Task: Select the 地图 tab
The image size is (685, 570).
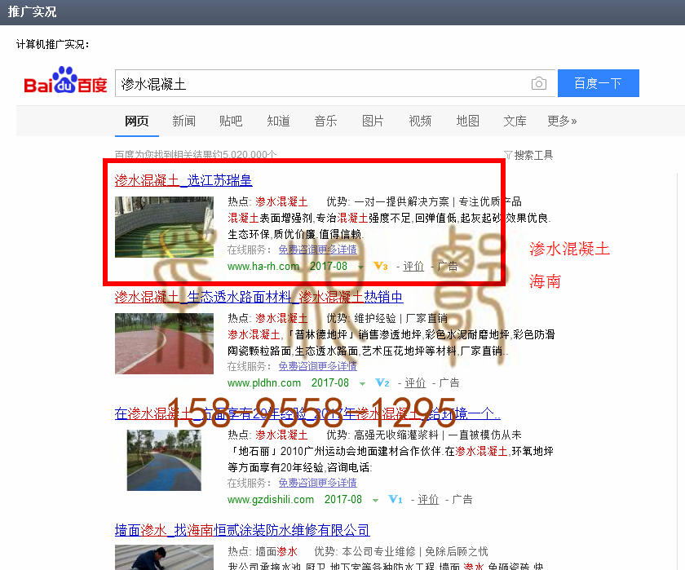Action: pos(467,121)
